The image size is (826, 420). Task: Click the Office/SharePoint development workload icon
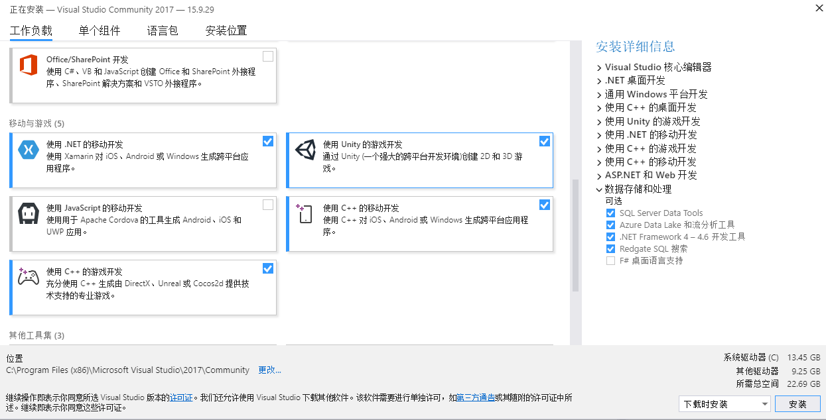(x=29, y=65)
